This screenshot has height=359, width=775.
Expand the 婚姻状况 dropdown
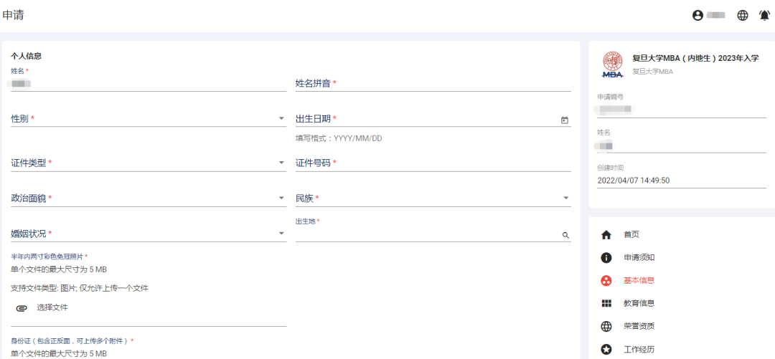pyautogui.click(x=281, y=234)
